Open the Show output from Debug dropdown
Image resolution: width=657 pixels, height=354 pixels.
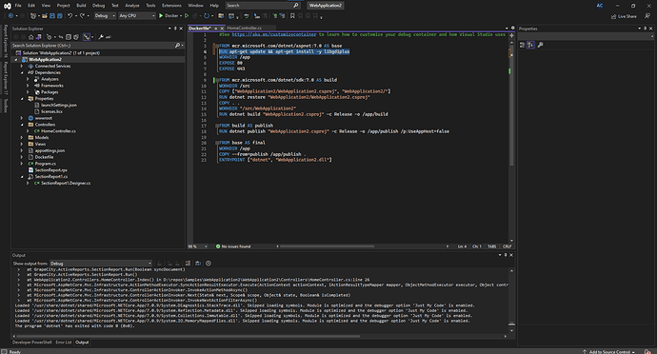(101, 264)
